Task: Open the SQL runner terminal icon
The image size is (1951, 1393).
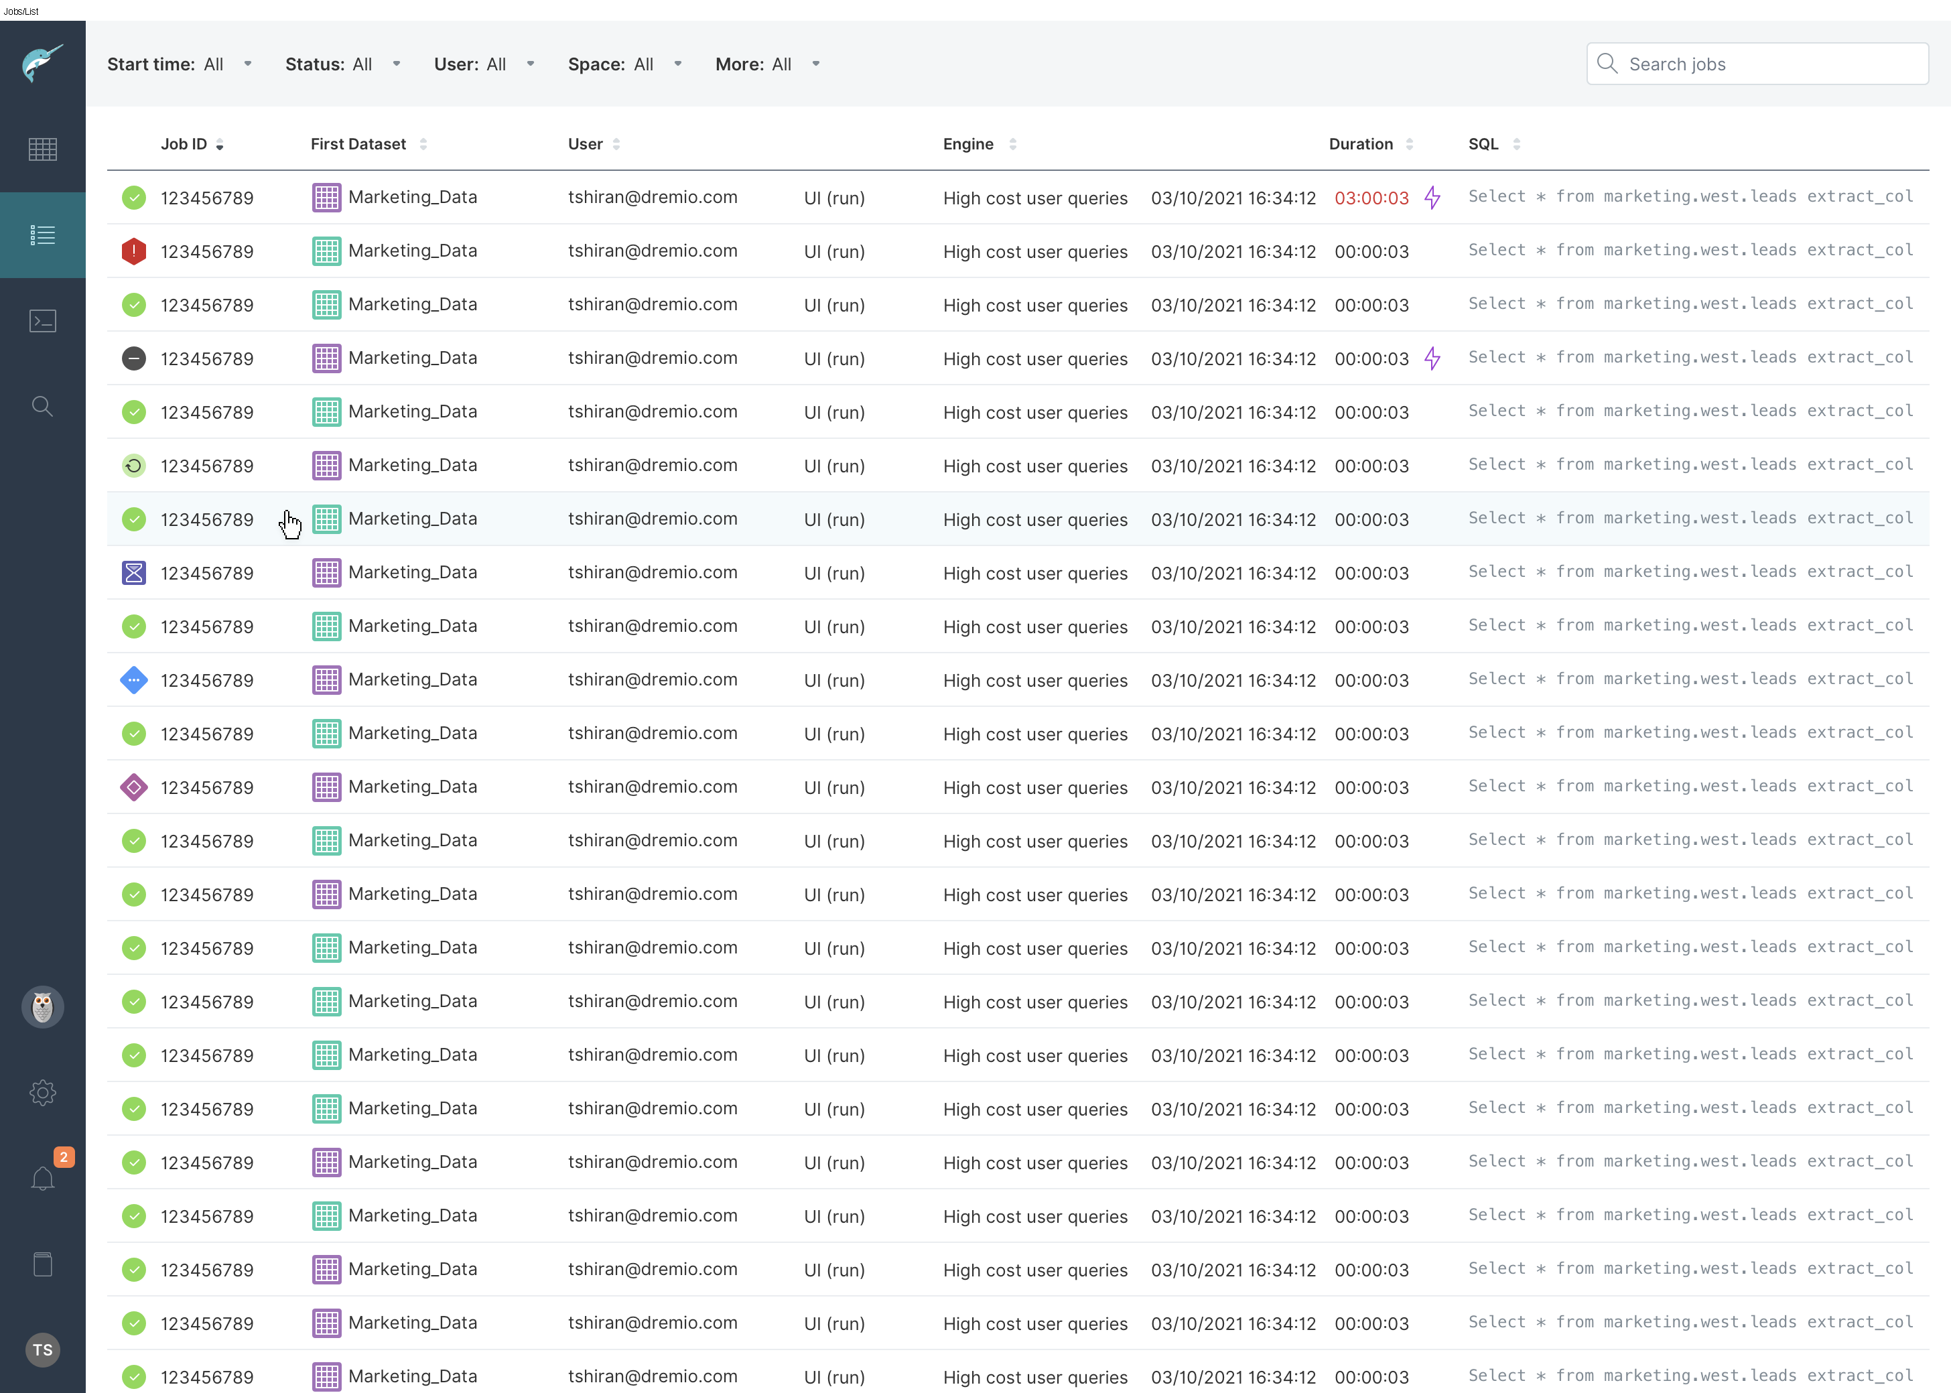Action: point(43,321)
